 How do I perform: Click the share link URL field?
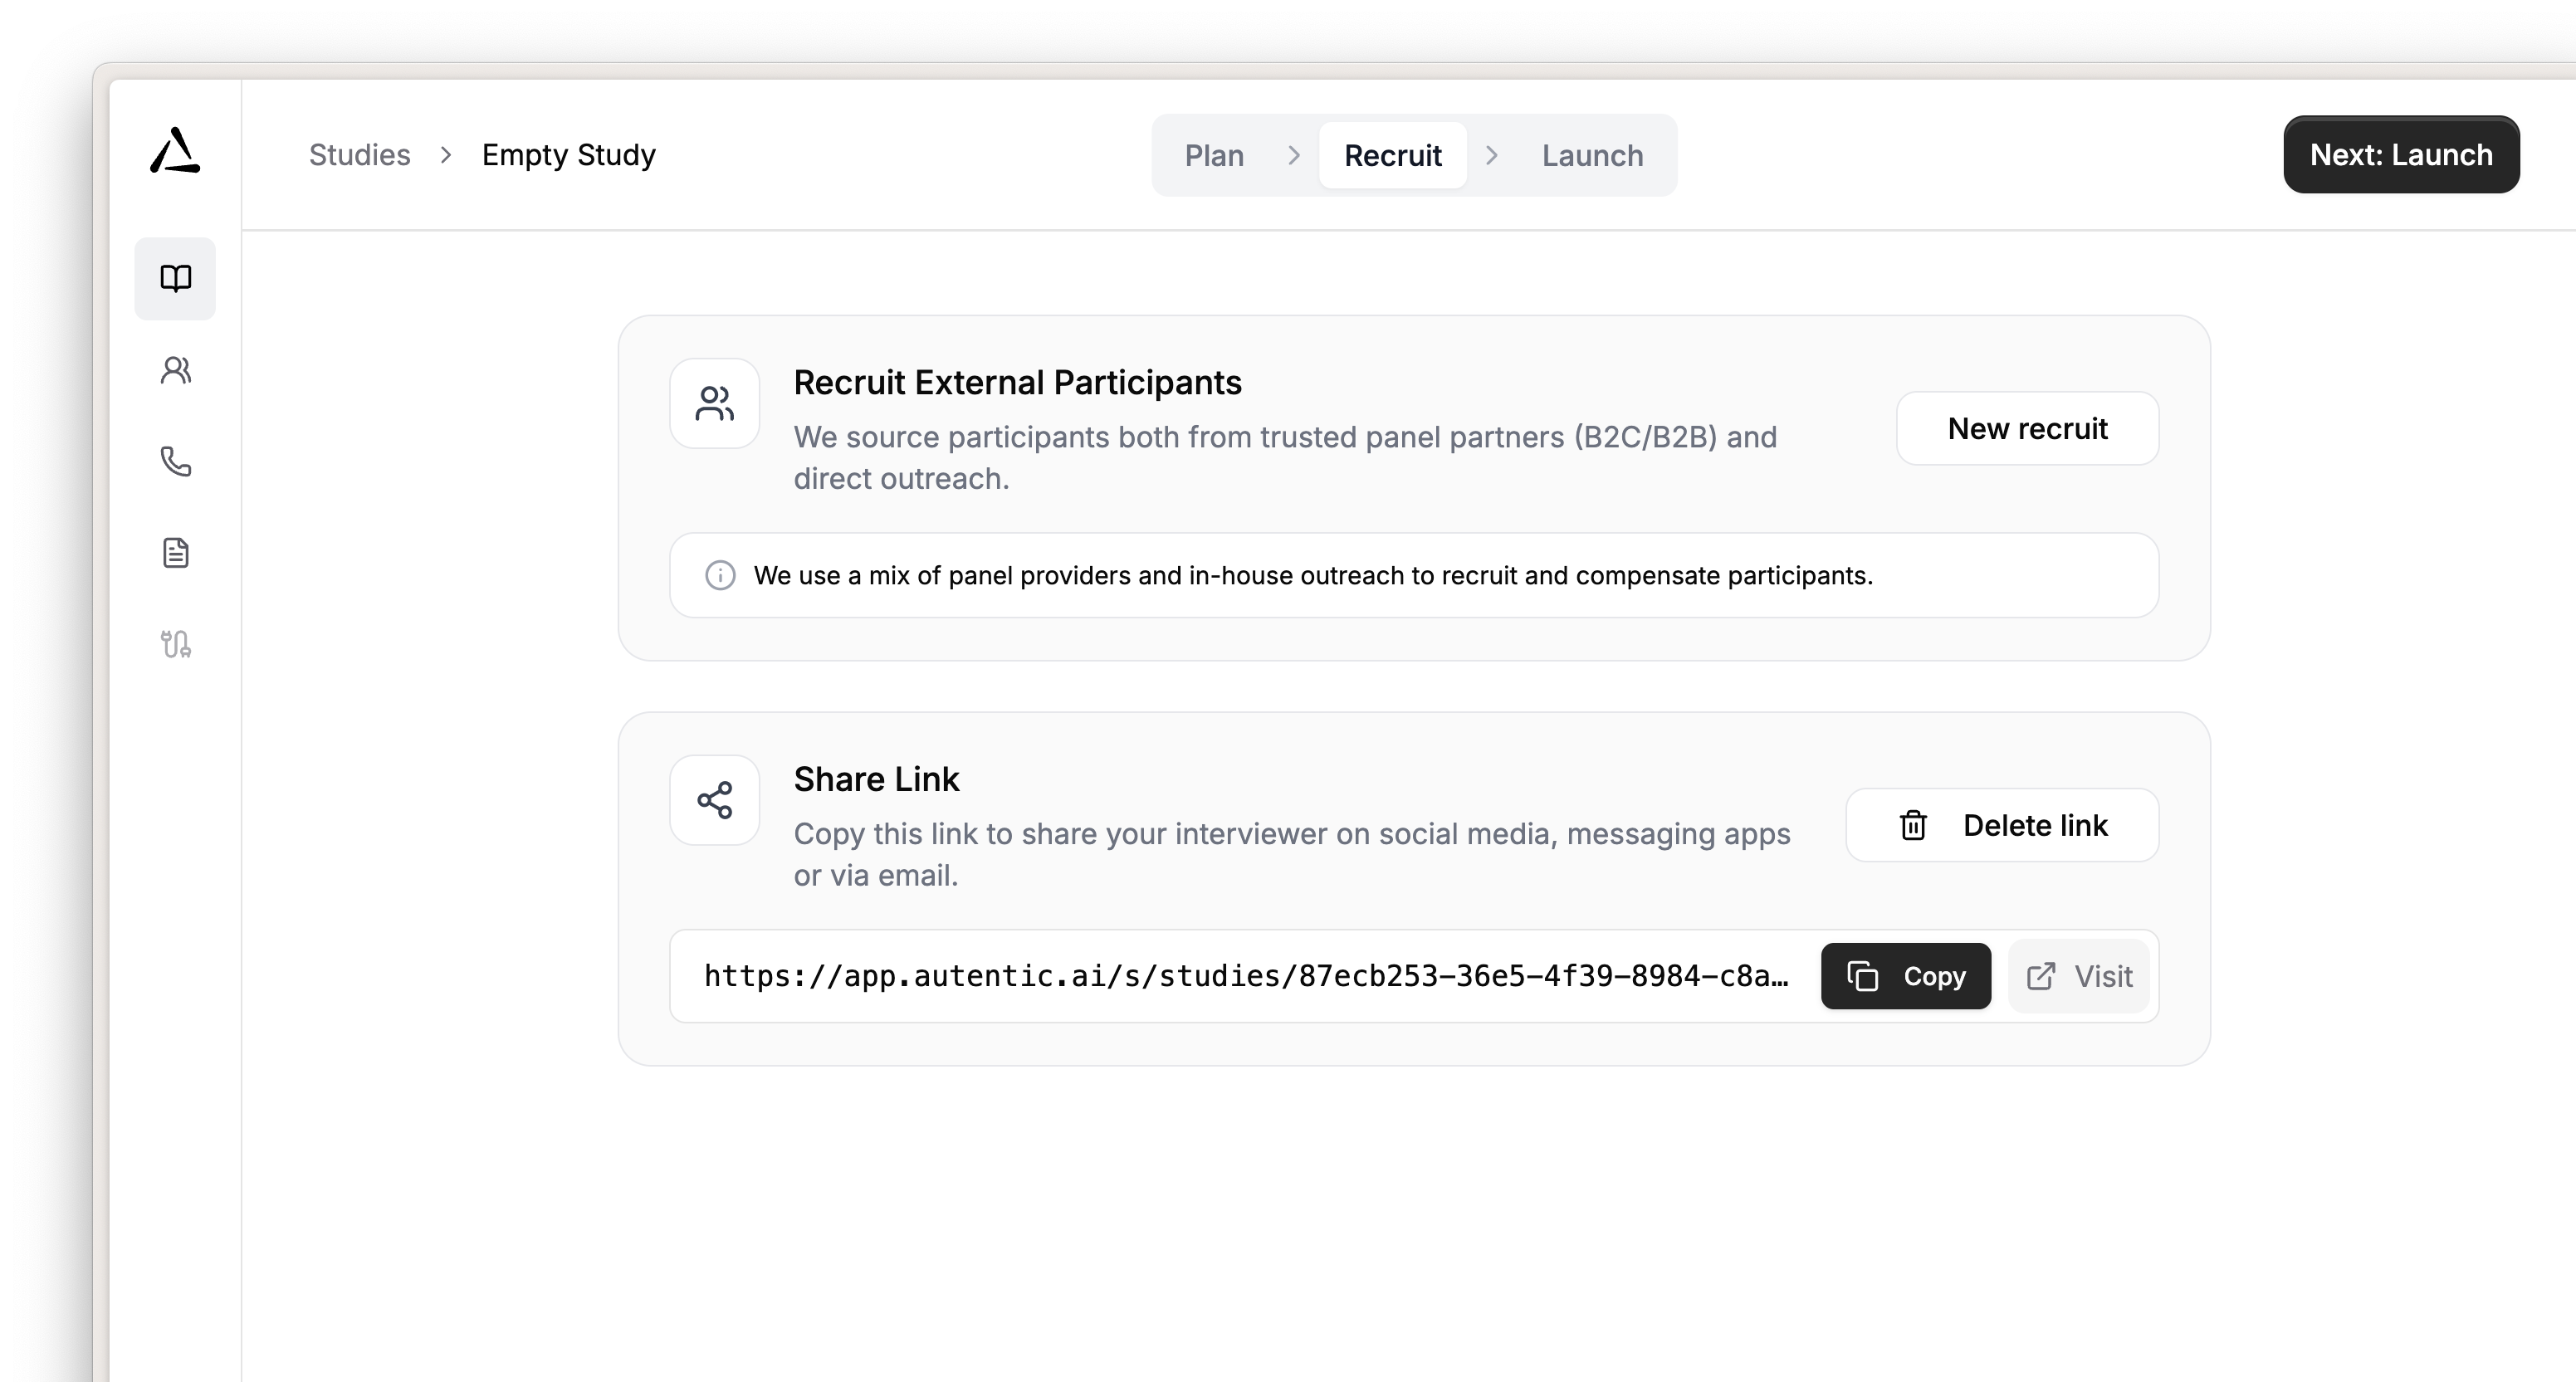tap(1245, 976)
